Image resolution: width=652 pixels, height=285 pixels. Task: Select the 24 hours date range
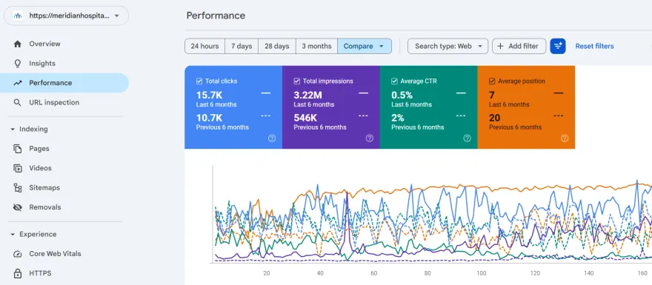204,46
